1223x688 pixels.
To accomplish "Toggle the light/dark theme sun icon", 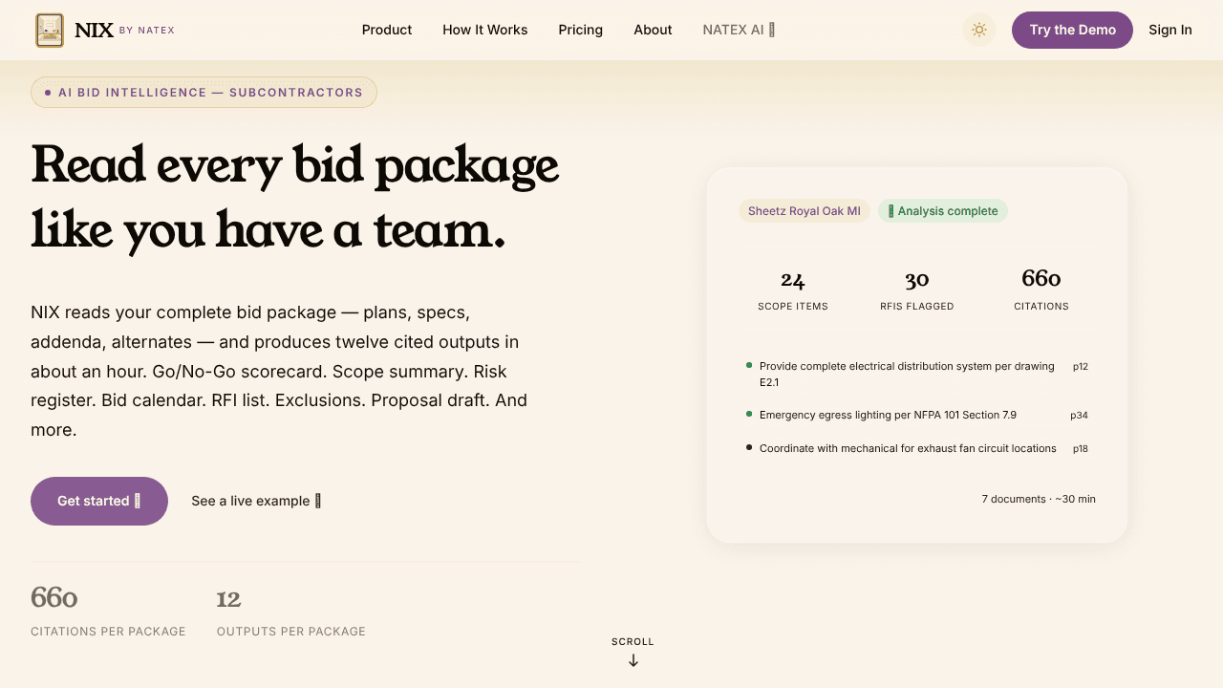I will pyautogui.click(x=979, y=30).
